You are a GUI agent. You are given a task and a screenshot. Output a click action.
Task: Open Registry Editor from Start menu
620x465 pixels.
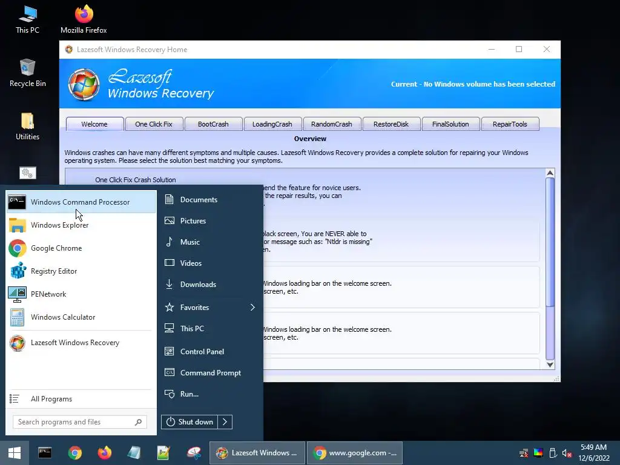click(81, 271)
